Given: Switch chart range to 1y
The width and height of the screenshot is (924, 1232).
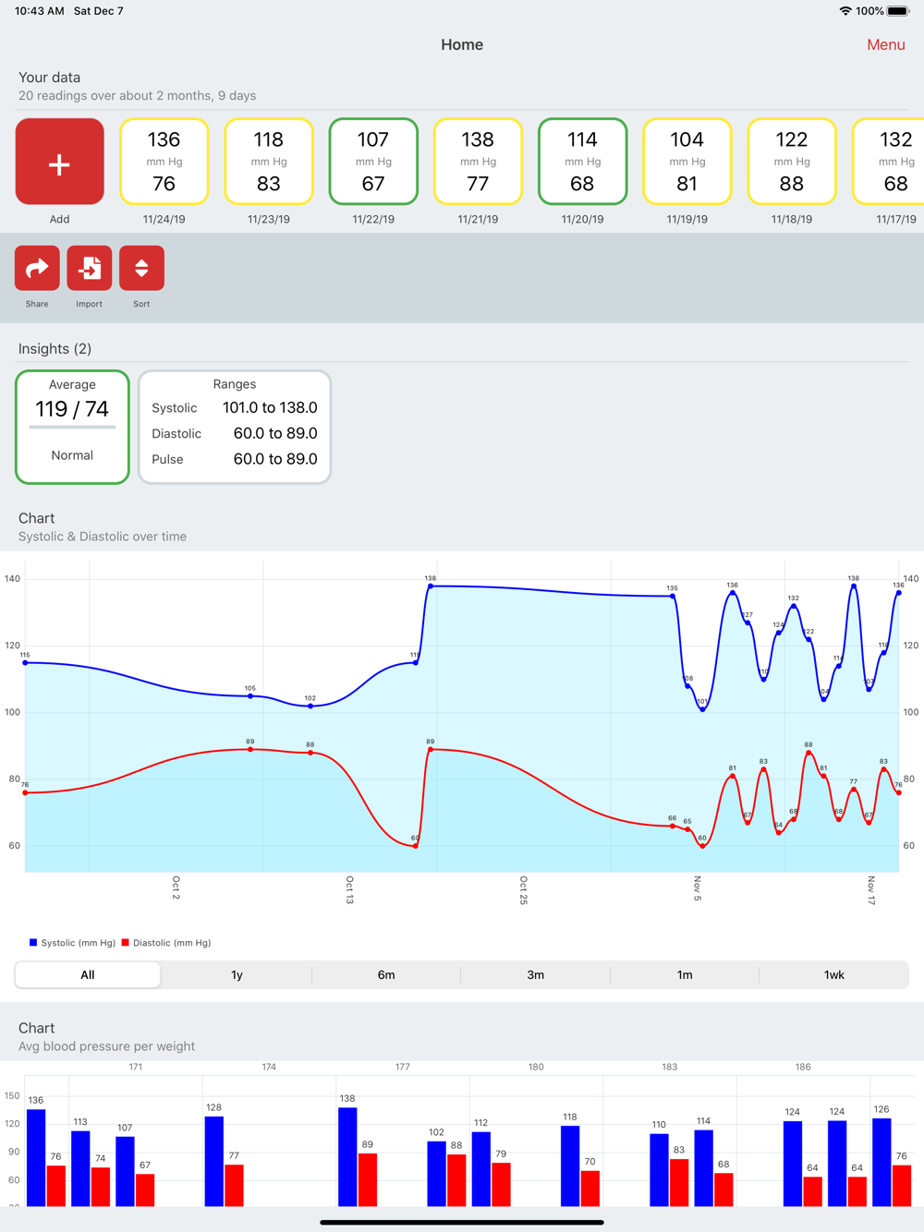Looking at the screenshot, I should click(x=237, y=974).
